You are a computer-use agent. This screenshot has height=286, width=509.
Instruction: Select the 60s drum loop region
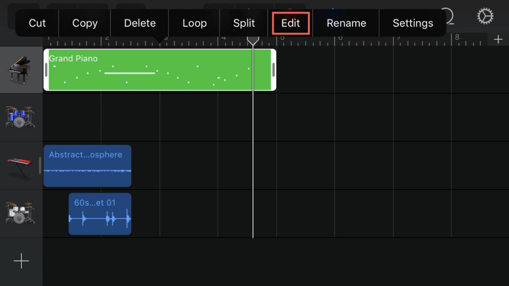click(x=100, y=214)
